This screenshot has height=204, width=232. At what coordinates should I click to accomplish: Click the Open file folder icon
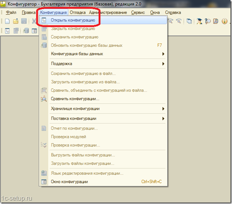16,21
